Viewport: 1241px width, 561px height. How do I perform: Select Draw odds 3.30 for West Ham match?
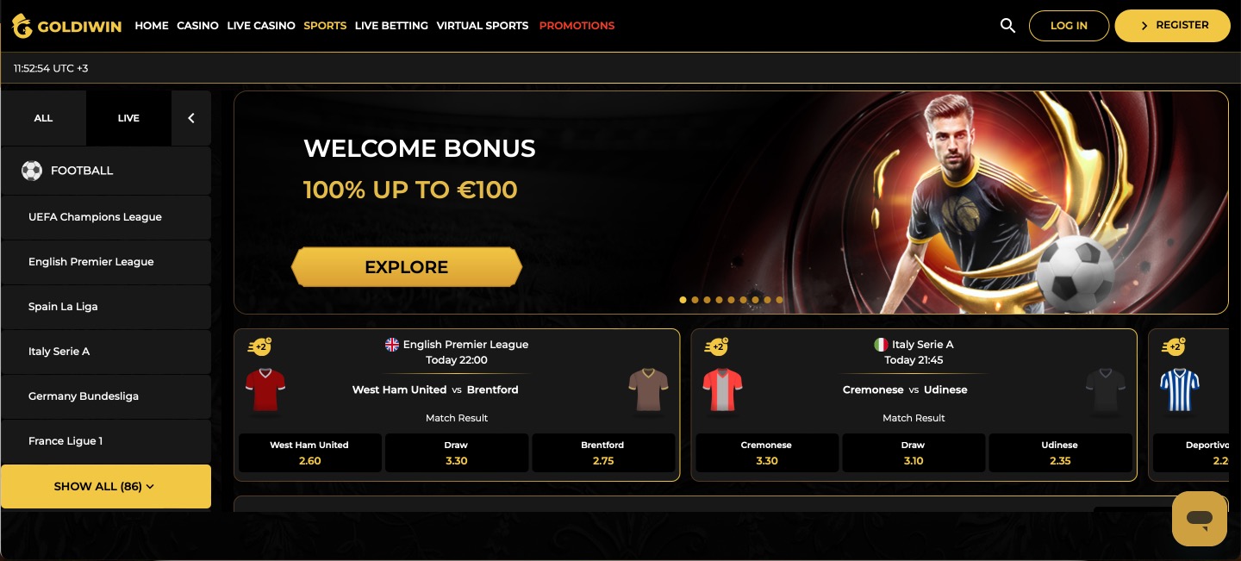click(456, 453)
